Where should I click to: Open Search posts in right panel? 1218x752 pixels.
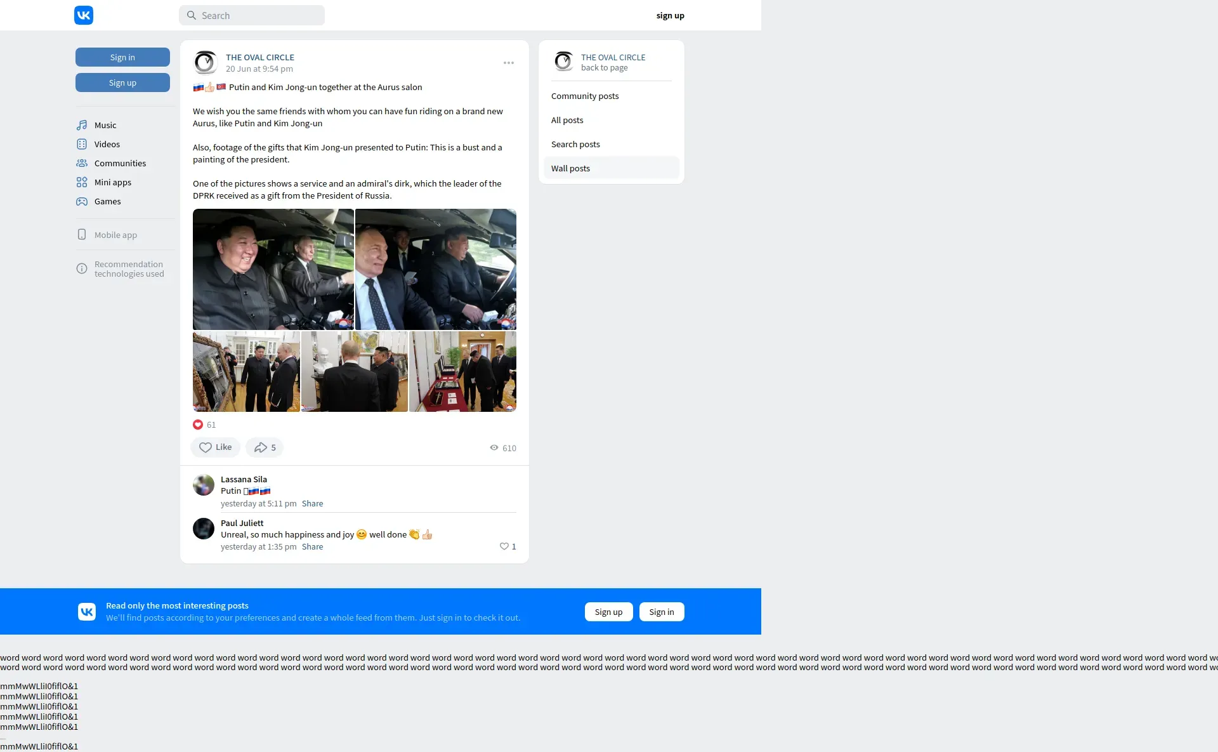[x=575, y=144]
